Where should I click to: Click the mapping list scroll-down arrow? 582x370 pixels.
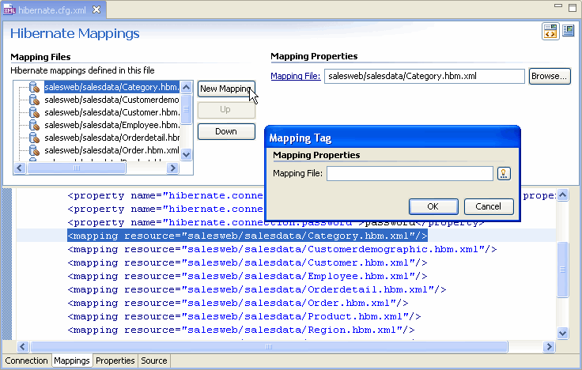click(187, 154)
